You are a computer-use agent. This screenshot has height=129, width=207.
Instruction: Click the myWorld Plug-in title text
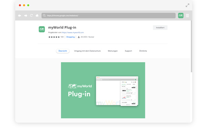click(62, 28)
